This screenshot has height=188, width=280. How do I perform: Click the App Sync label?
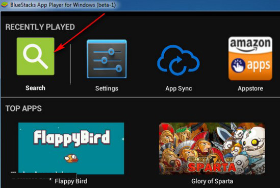click(179, 88)
